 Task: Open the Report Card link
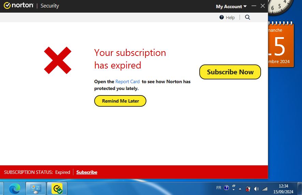click(x=128, y=81)
